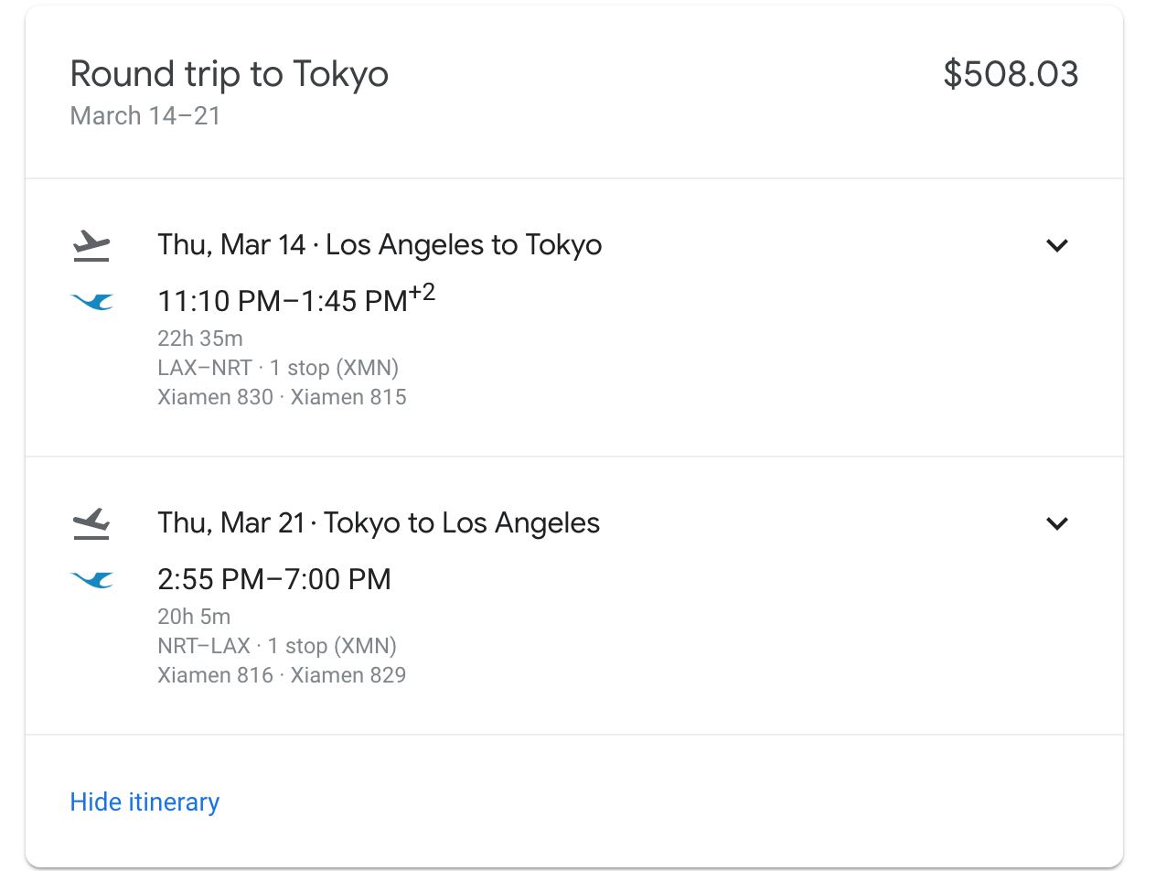This screenshot has width=1156, height=871.
Task: Click the Xiamen 830 · Xiamen 815 flight numbers
Action: tap(282, 397)
